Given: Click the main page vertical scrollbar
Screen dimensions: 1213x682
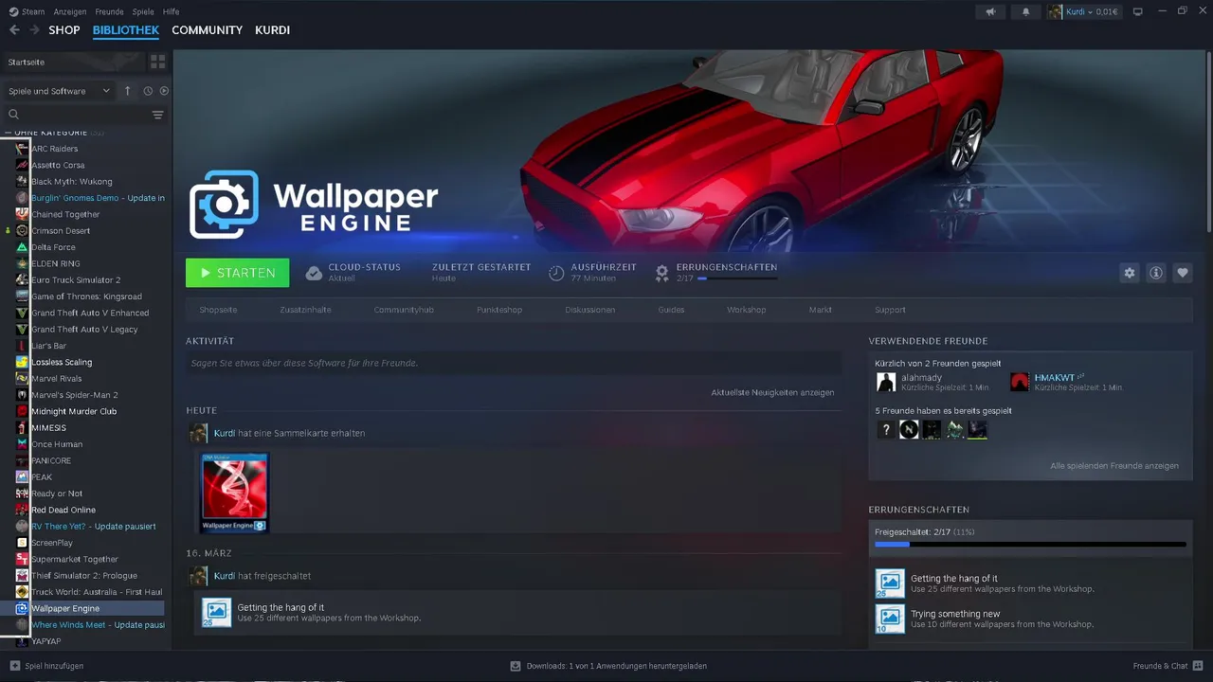Looking at the screenshot, I should pyautogui.click(x=1209, y=140).
